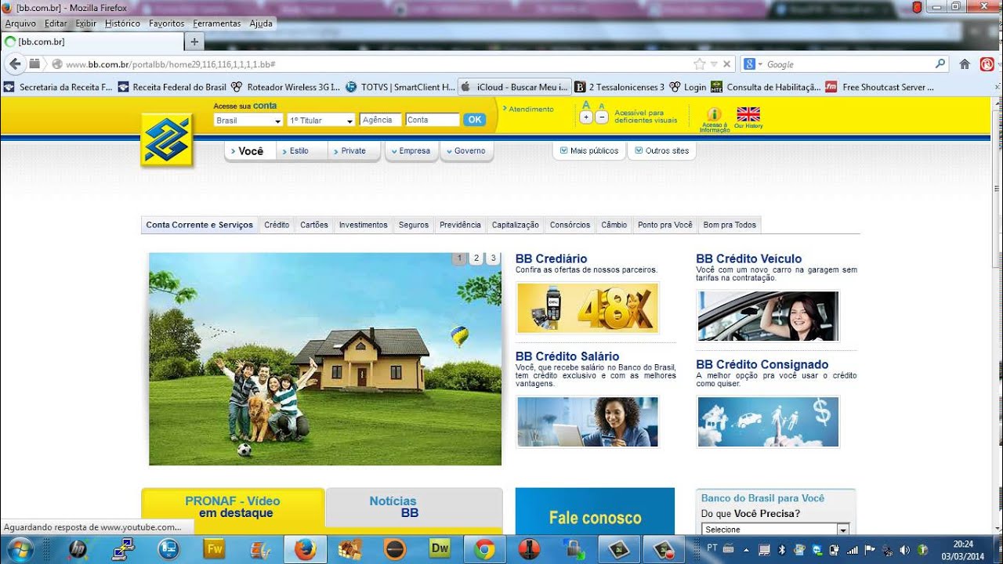This screenshot has width=1003, height=564.
Task: Show banner slide 2
Action: pos(476,258)
